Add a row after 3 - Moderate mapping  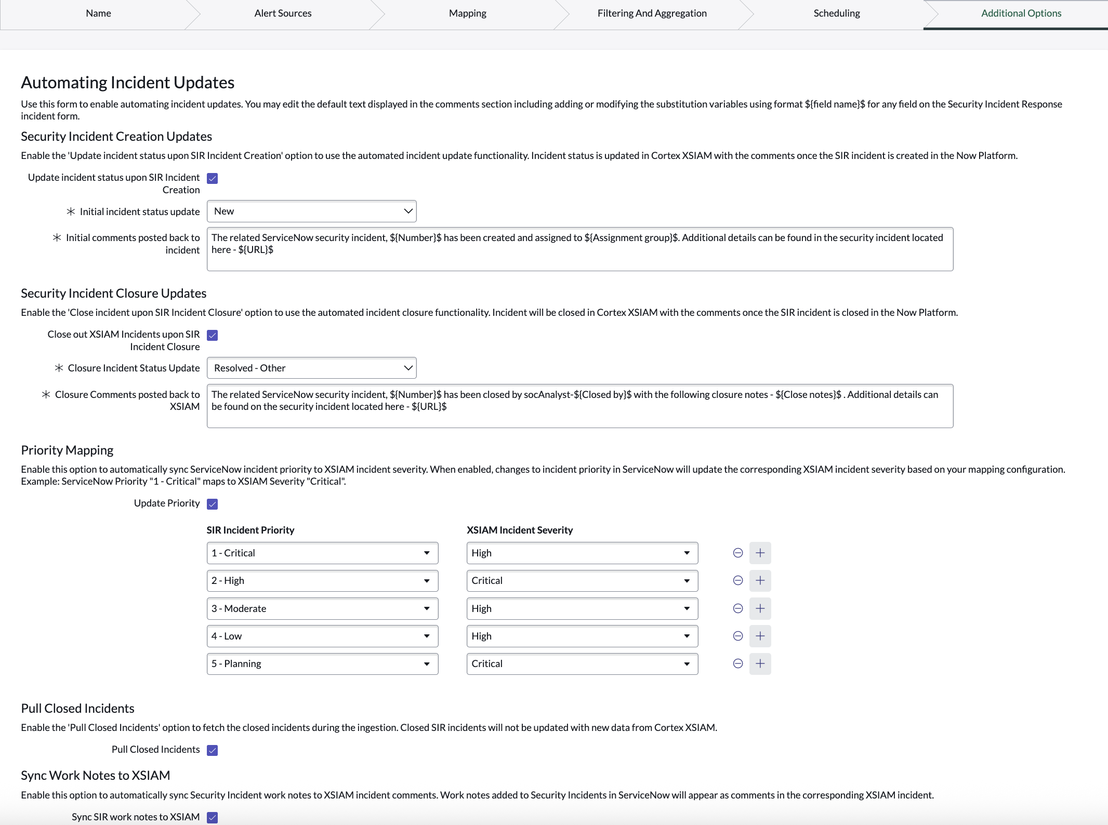(x=760, y=608)
